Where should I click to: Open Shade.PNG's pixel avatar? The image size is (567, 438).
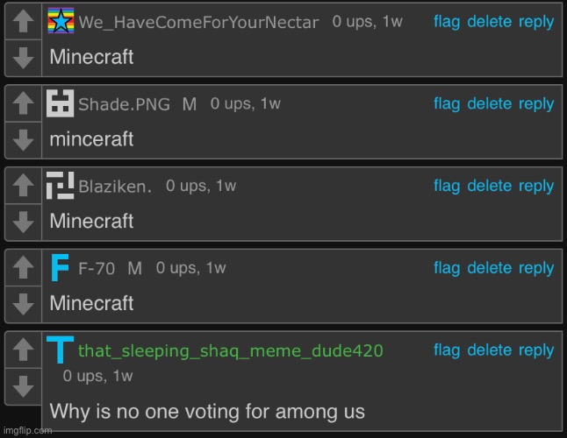[60, 103]
